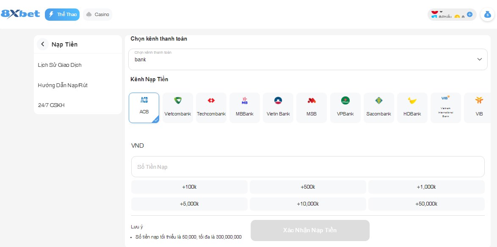Click Xác Nhận Nạp Tiền button

pos(310,230)
